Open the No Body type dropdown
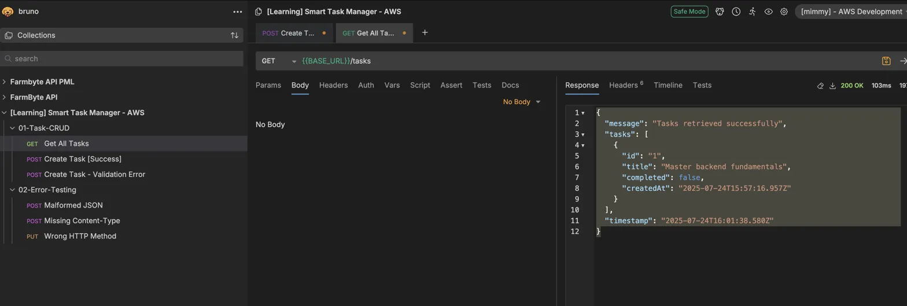 (x=522, y=102)
